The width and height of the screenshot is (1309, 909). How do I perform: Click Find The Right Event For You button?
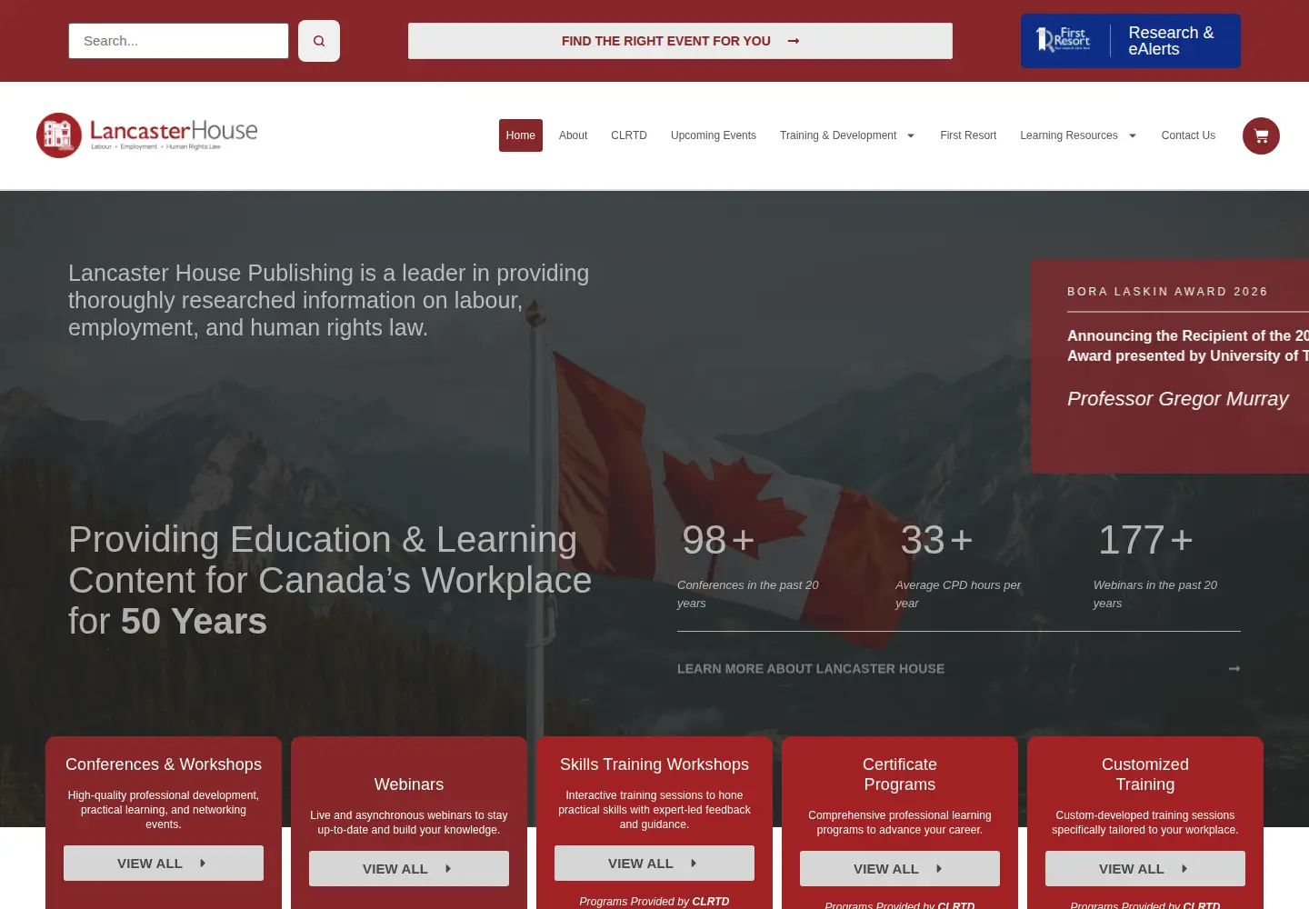click(680, 41)
